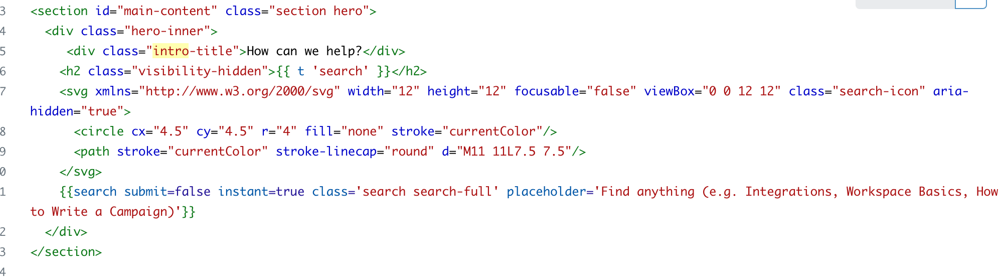Click the "hero-inner" class value
1000x277 pixels.
click(168, 31)
